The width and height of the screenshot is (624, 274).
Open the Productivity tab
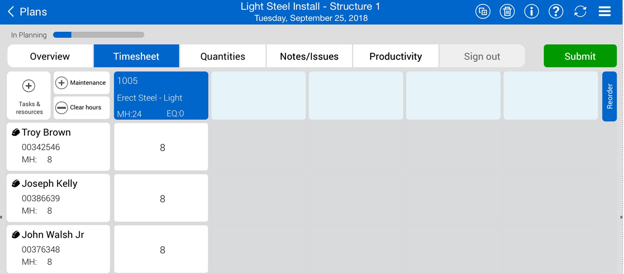coord(395,56)
